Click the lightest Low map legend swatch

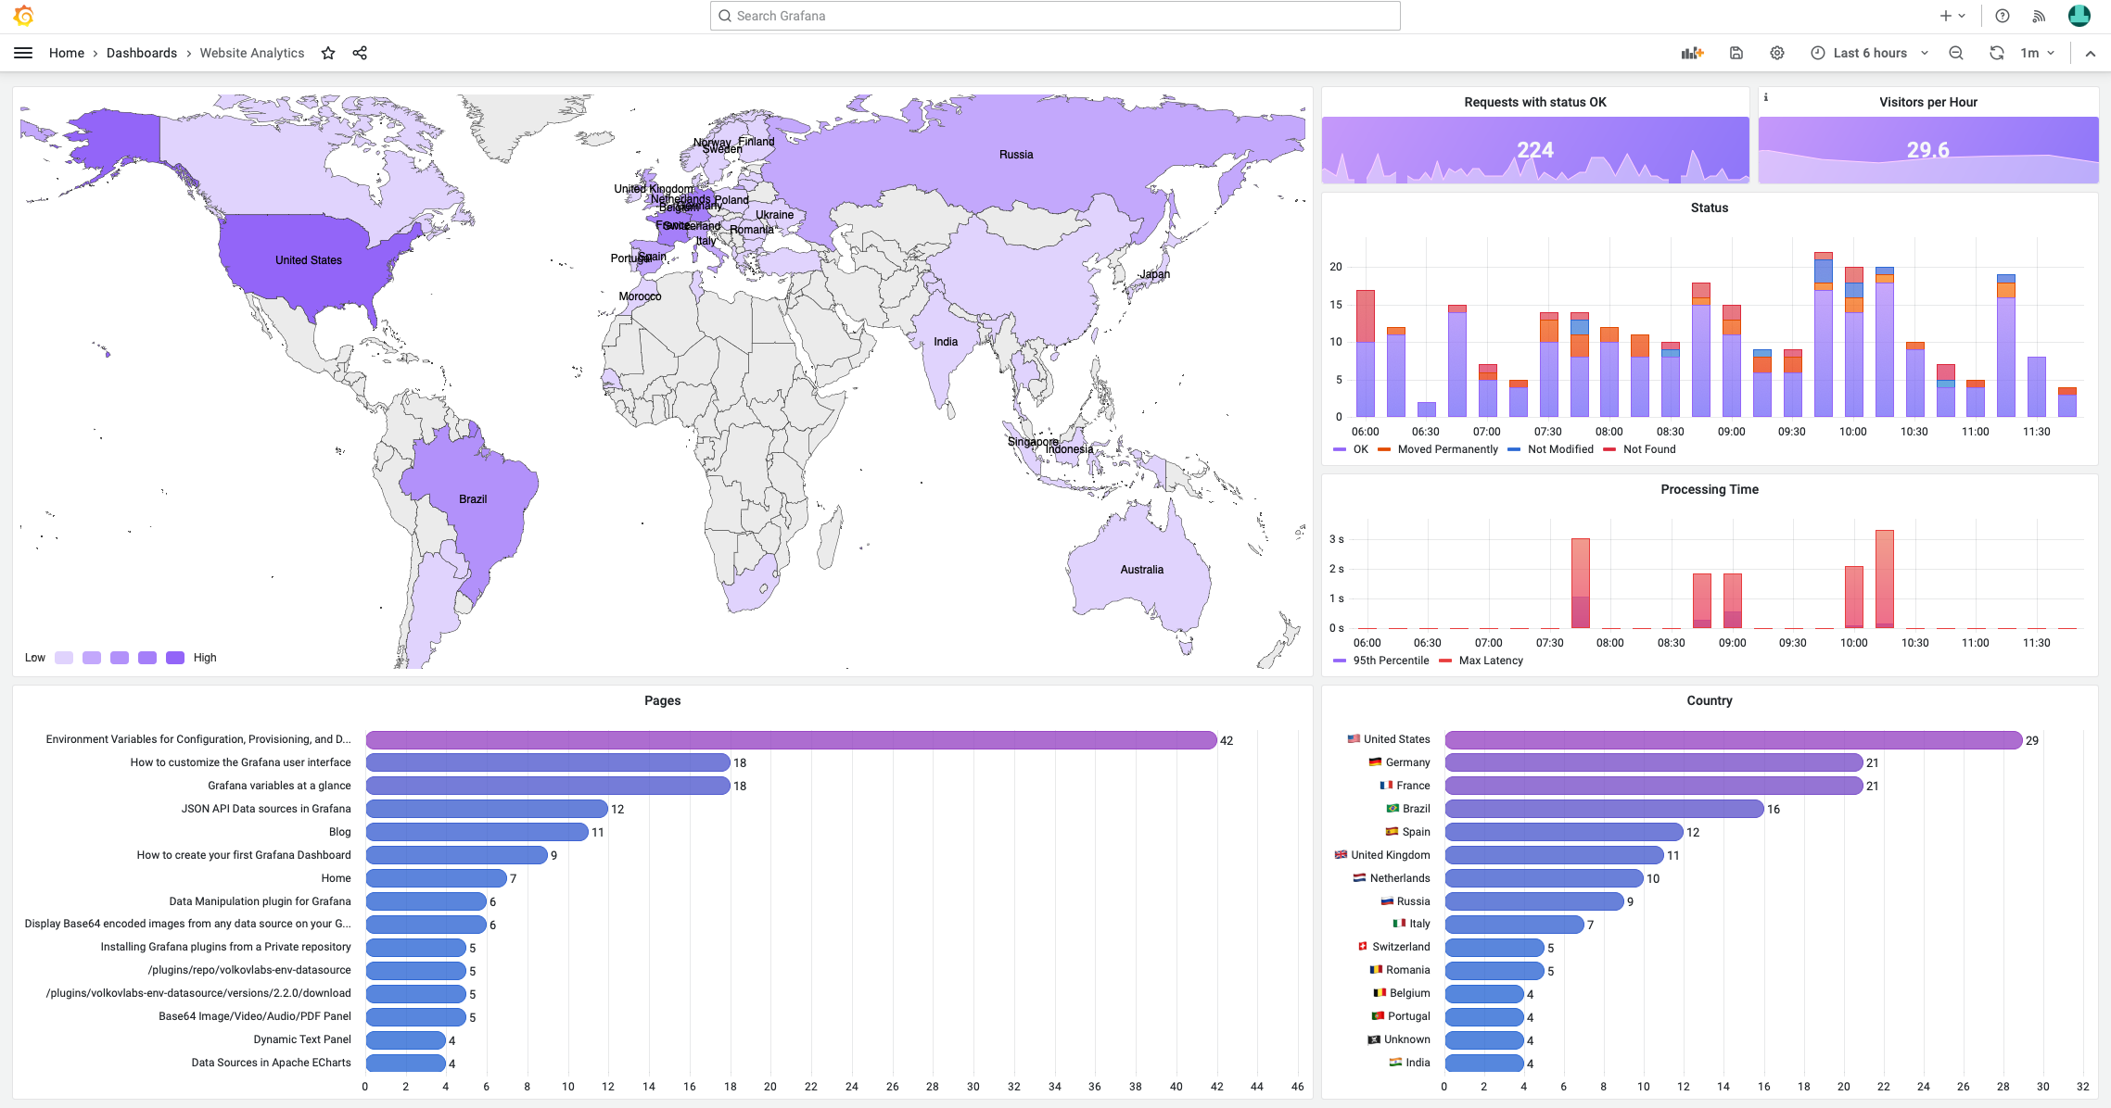[x=64, y=658]
